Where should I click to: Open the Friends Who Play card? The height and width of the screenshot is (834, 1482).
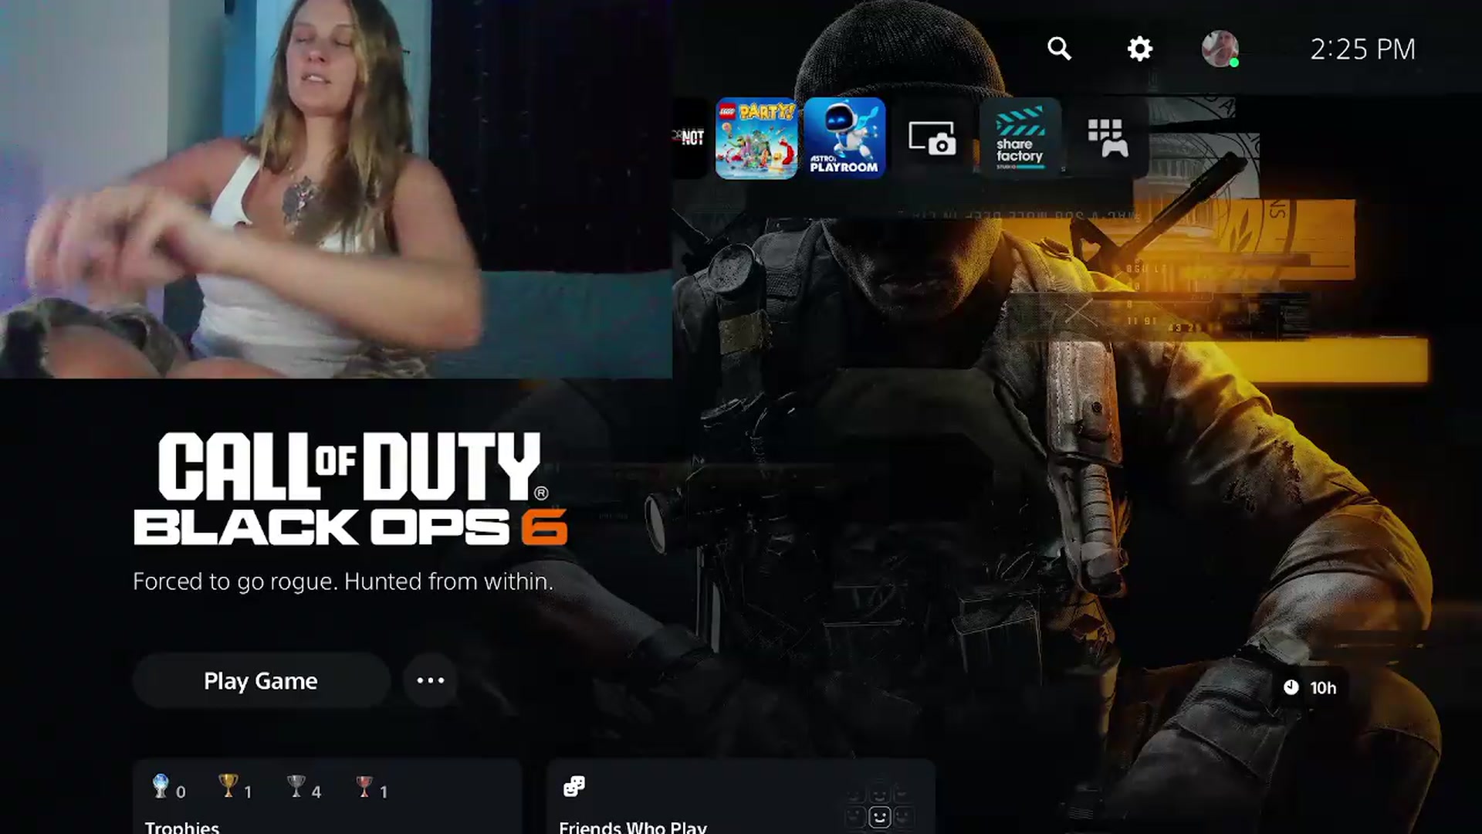pos(741,796)
